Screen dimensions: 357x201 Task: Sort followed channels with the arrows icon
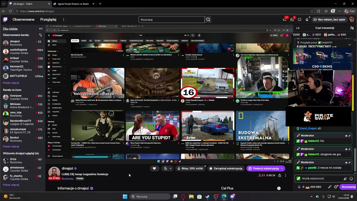[40, 35]
